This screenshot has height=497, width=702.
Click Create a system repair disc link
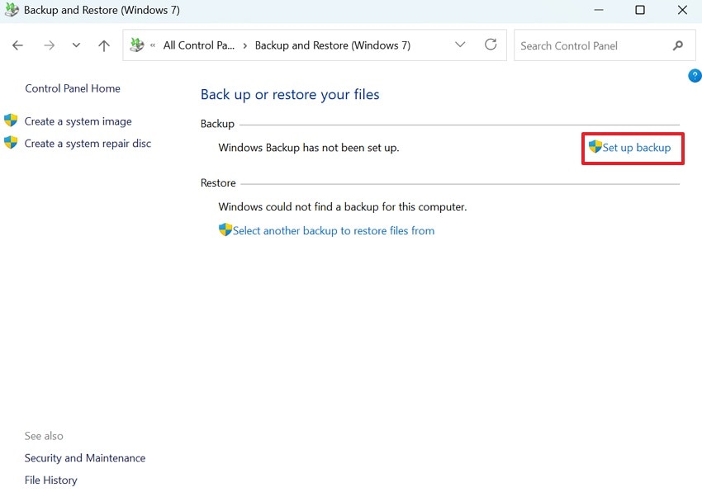[88, 144]
